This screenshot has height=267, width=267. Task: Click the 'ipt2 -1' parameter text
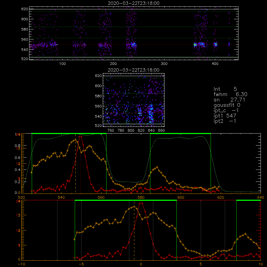(225, 121)
